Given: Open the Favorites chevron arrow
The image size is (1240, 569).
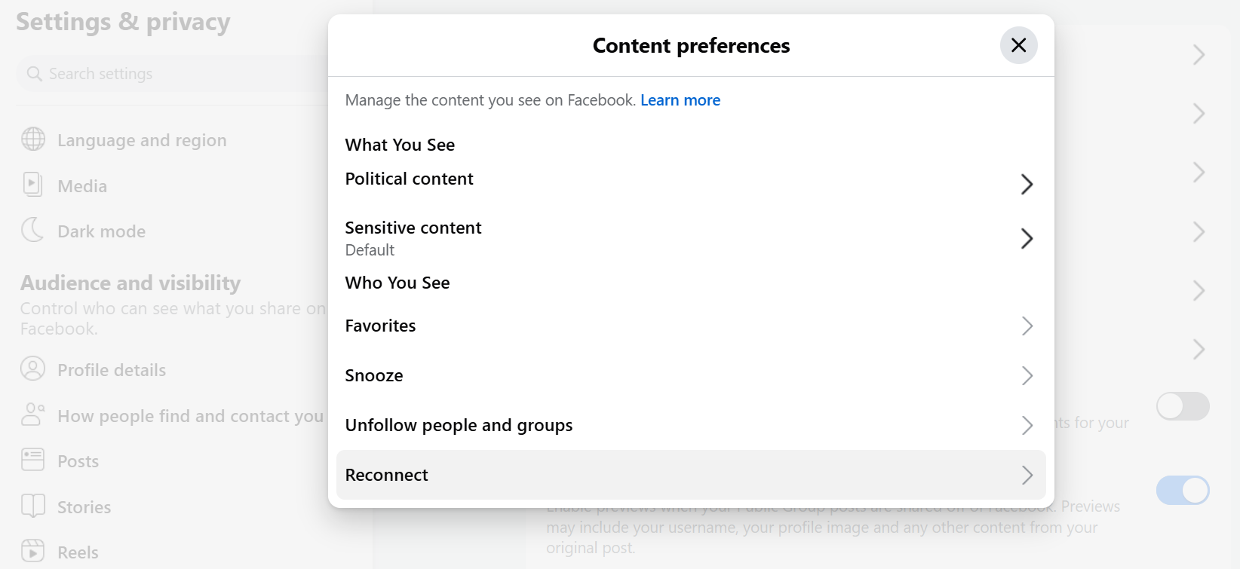Looking at the screenshot, I should click(x=1027, y=326).
